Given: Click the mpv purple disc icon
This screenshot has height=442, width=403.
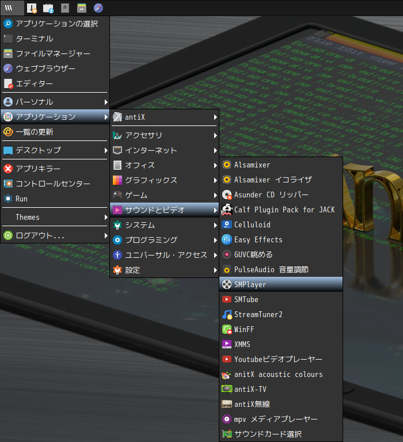Looking at the screenshot, I should tap(227, 419).
